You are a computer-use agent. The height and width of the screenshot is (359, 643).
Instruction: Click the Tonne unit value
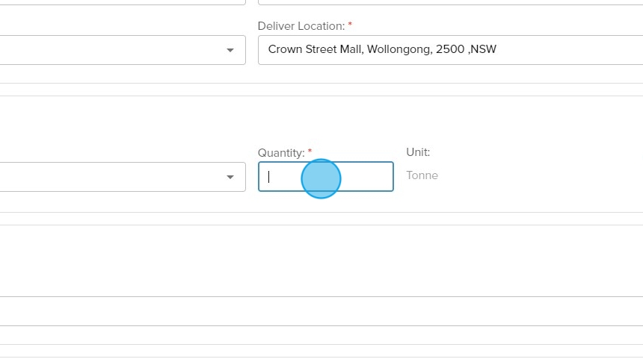422,175
